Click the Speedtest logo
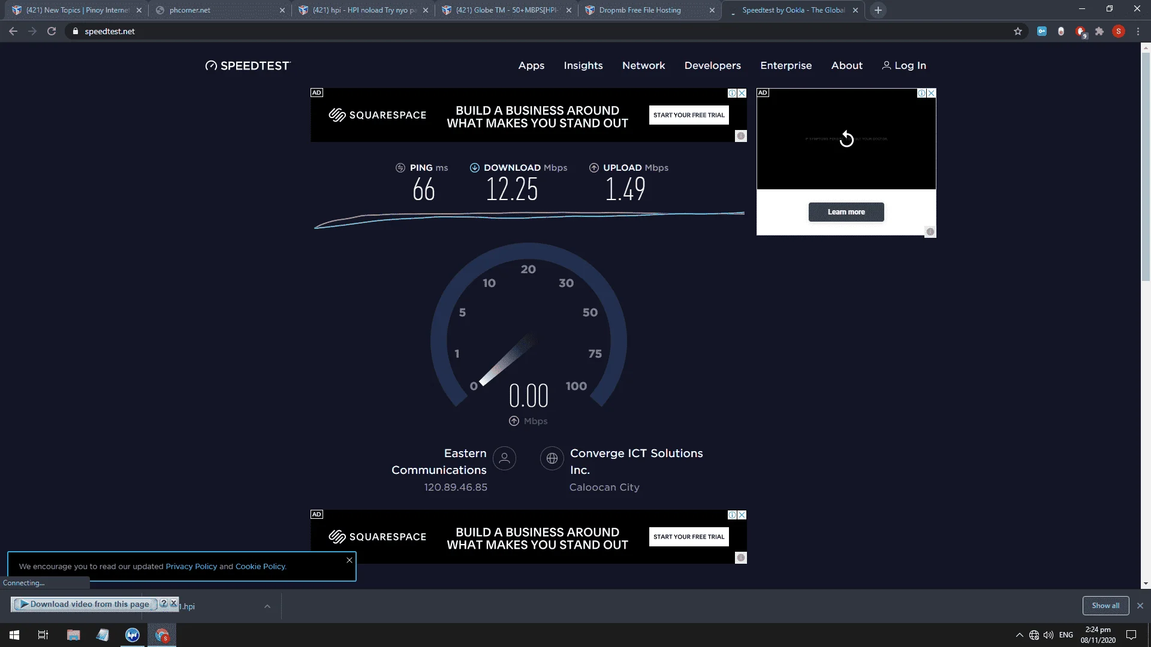Image resolution: width=1151 pixels, height=647 pixels. (248, 66)
